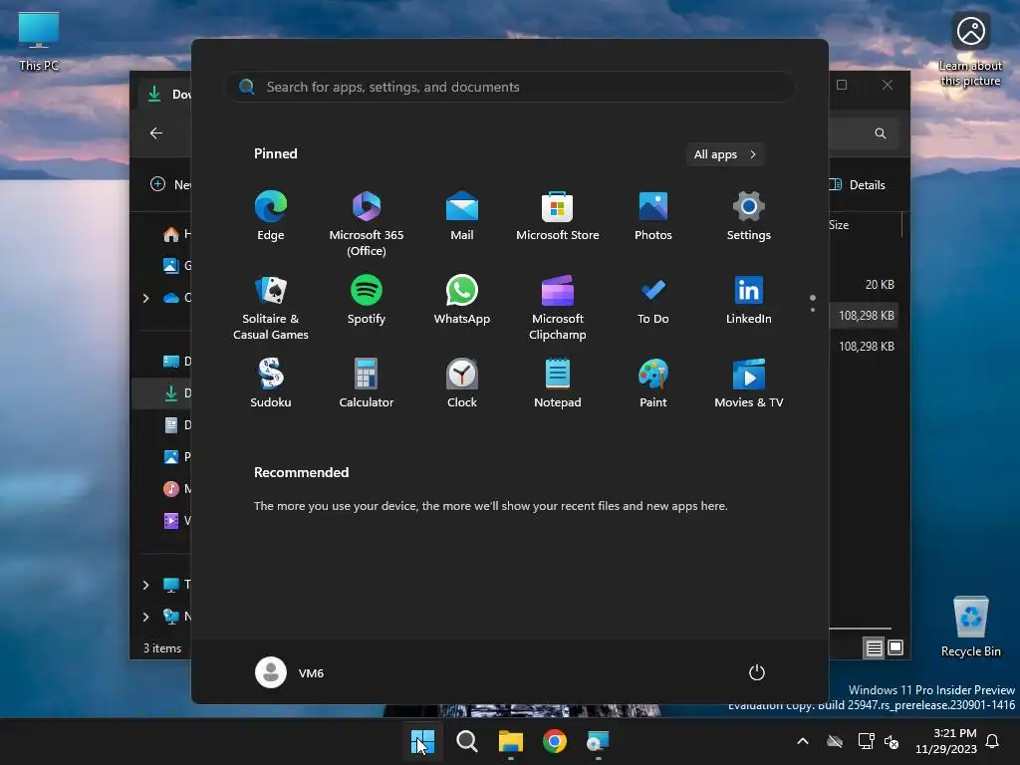Click the network icon in system tray
The height and width of the screenshot is (765, 1020).
(867, 741)
